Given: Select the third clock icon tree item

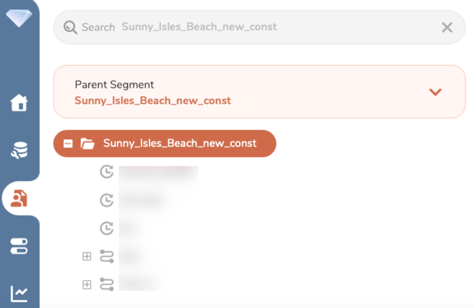Looking at the screenshot, I should (107, 228).
